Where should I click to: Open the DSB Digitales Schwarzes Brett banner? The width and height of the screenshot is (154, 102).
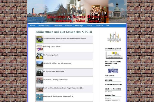pyautogui.click(x=114, y=55)
